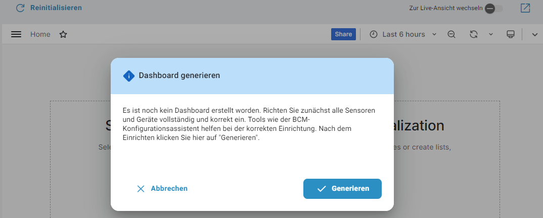Click the Zur Live-Ansicht wechseln label text
The height and width of the screenshot is (218, 543).
[445, 9]
